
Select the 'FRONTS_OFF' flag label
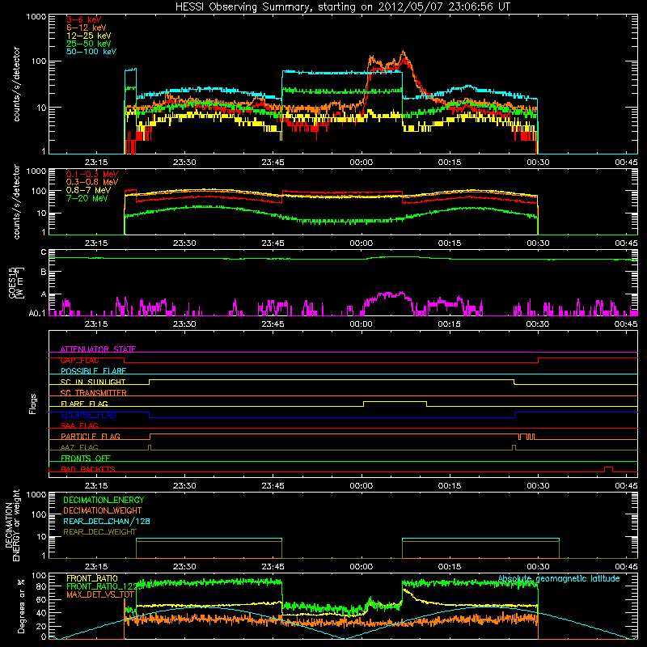click(86, 458)
